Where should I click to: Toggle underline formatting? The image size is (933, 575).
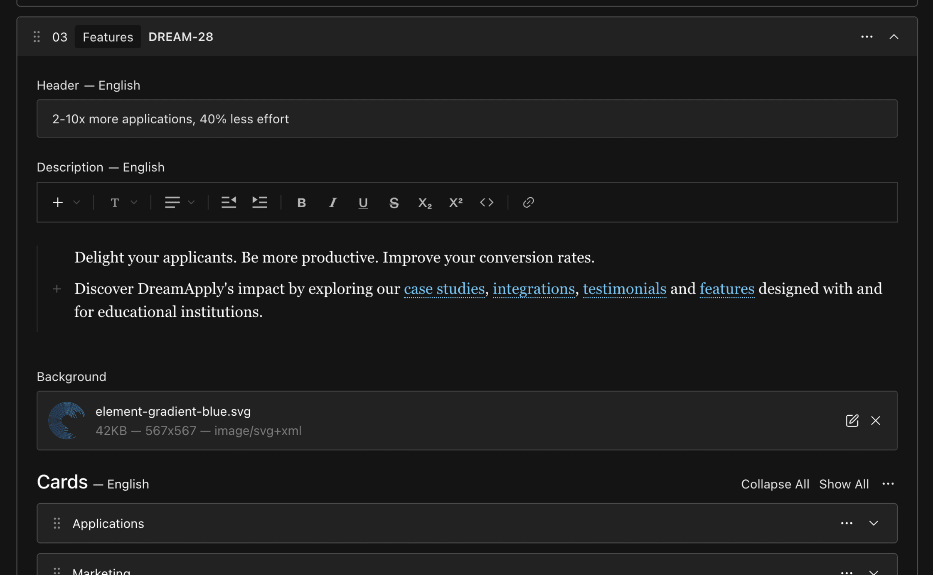point(363,203)
